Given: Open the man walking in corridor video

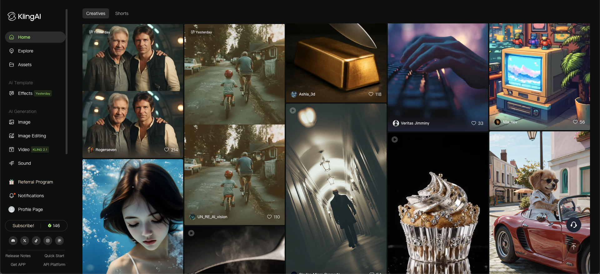Looking at the screenshot, I should pyautogui.click(x=336, y=189).
